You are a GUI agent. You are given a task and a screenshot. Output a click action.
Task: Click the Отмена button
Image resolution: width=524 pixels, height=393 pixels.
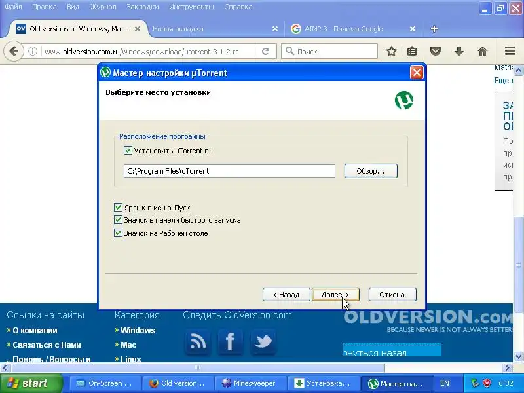pos(392,295)
